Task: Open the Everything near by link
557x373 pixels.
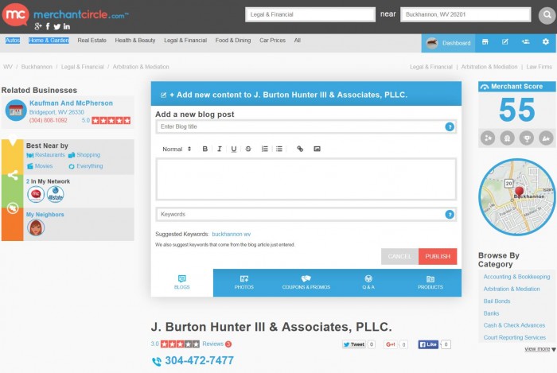Action: (89, 166)
